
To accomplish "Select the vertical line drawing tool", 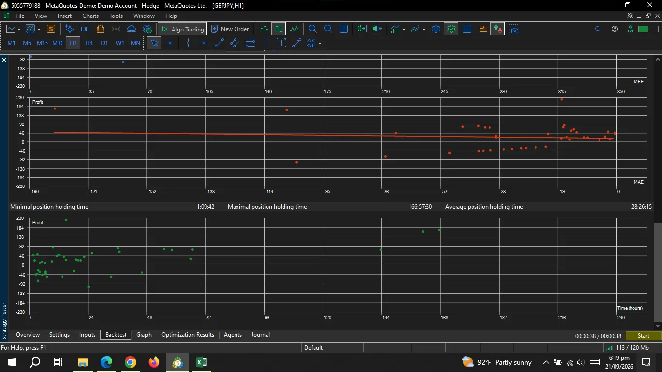I will click(x=188, y=43).
